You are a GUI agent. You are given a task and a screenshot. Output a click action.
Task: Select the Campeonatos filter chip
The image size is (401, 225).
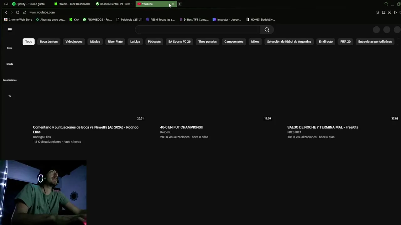click(234, 42)
